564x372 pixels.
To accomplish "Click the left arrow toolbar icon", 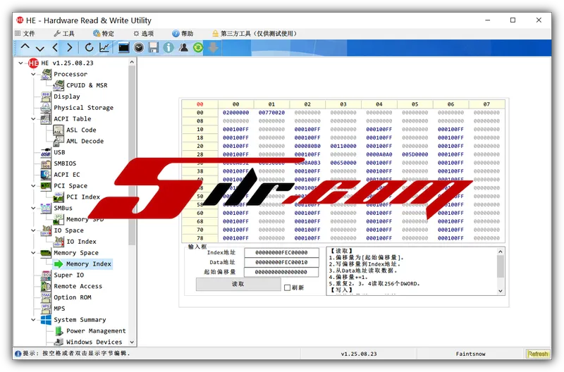I will (55, 47).
